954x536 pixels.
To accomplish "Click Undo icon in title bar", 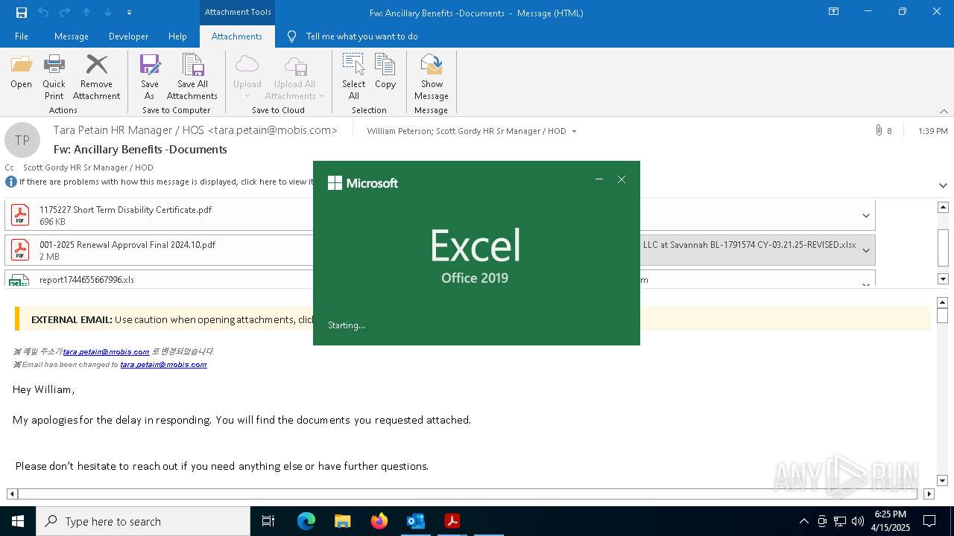I will 42,12.
